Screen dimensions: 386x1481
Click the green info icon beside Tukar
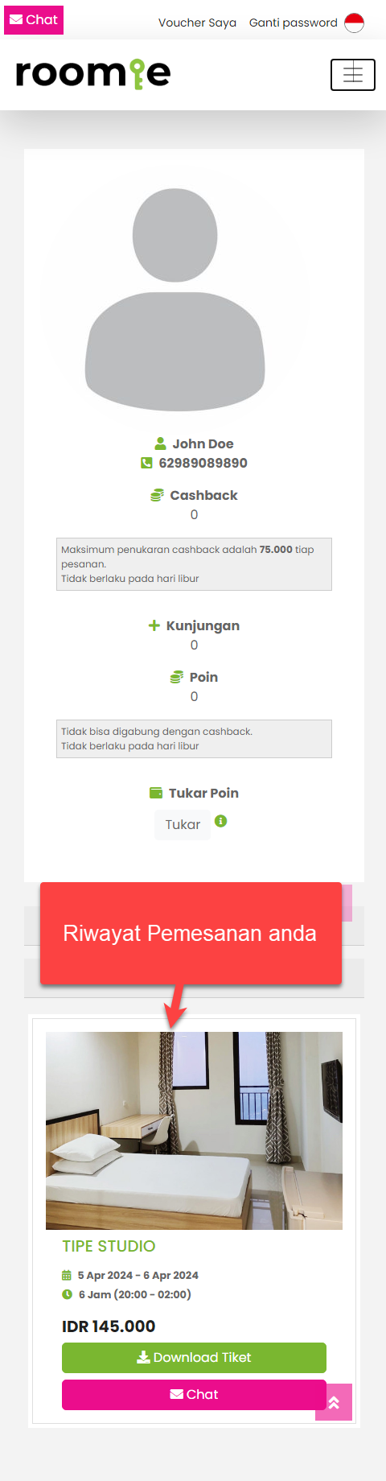pos(221,821)
